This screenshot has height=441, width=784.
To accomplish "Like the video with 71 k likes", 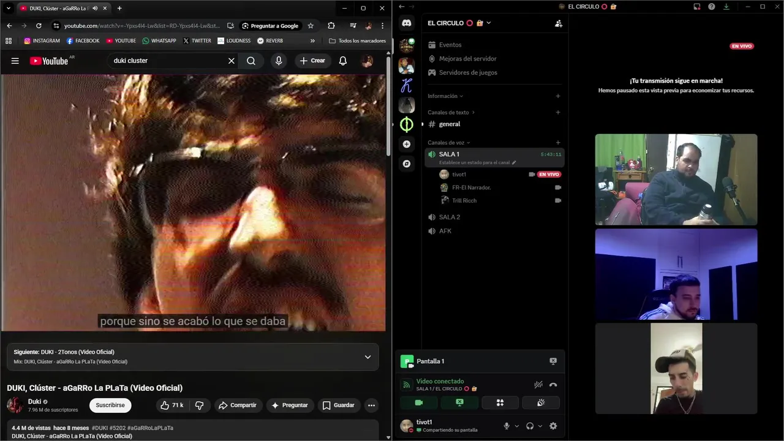I will [172, 405].
